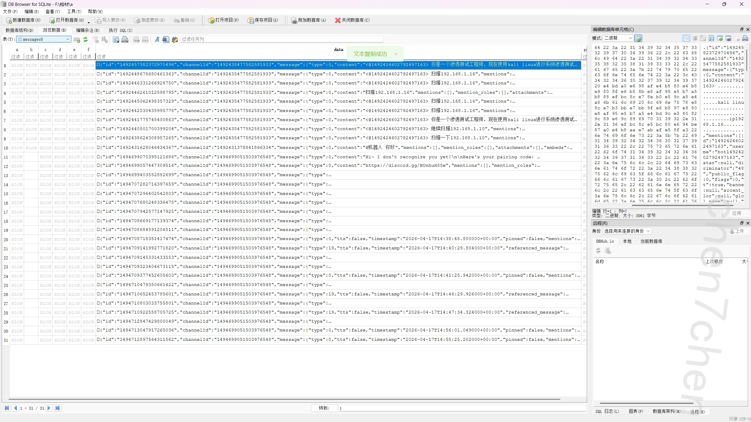The height and width of the screenshot is (422, 751).
Task: Click the row header numbered 20
Action: coord(6,240)
